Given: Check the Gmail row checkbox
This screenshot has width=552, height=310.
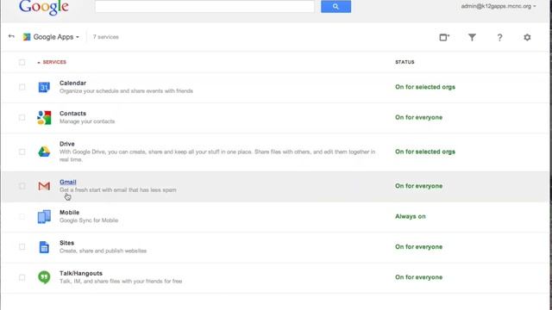Looking at the screenshot, I should 22,186.
